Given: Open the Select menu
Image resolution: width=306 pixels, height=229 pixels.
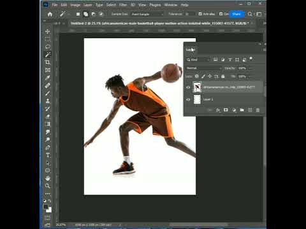Looking at the screenshot, I should click(x=111, y=4).
